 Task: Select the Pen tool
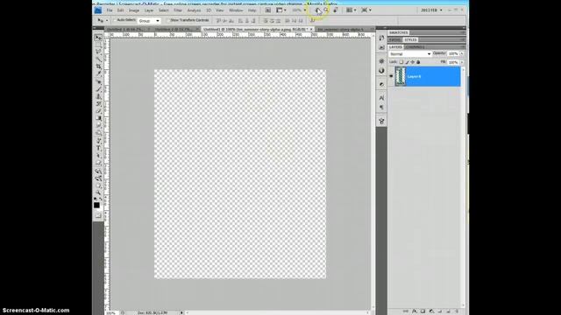98,141
